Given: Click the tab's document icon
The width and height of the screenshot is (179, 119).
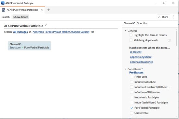Looking at the screenshot, I should coord(4,10).
